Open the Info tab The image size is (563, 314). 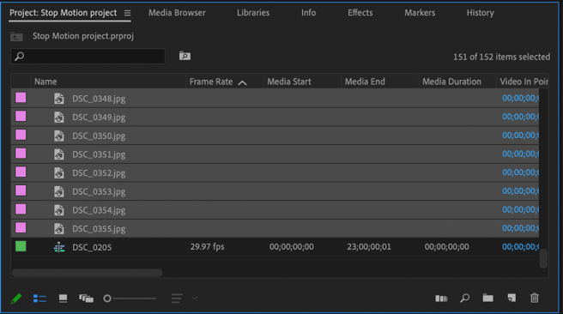(x=308, y=13)
